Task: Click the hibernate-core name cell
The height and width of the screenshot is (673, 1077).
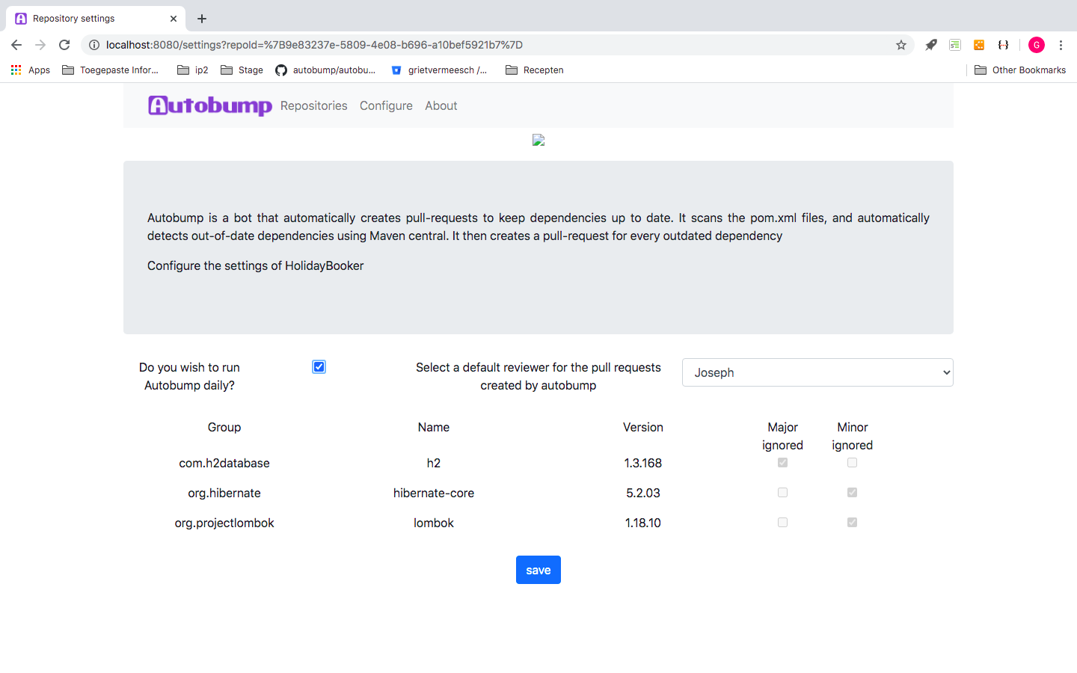Action: click(x=434, y=493)
